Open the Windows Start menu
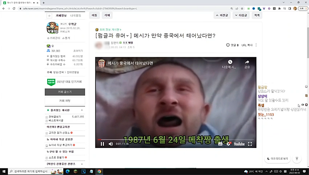Screen dimensions: 309x175 4,172
